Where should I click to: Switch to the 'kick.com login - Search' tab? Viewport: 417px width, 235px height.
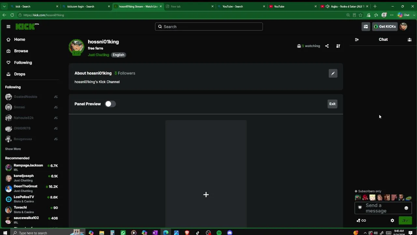[x=86, y=6]
